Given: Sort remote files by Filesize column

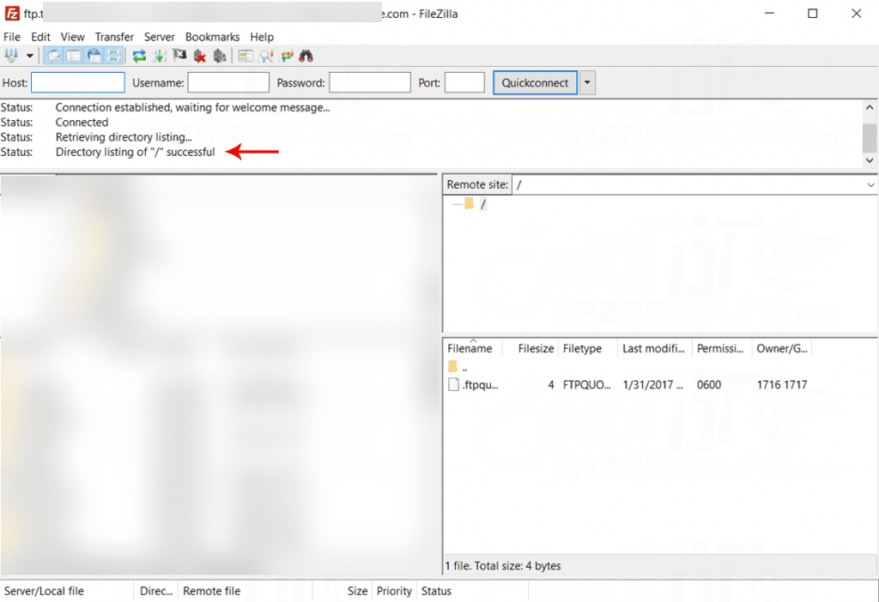Looking at the screenshot, I should click(536, 349).
